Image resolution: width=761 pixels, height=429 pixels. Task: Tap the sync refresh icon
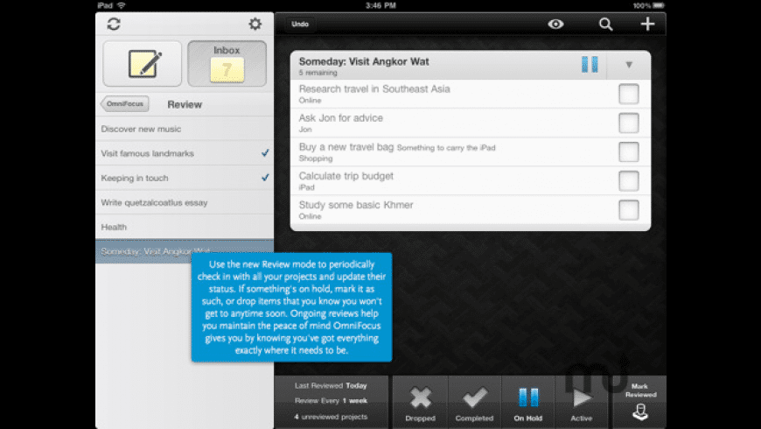coord(114,24)
